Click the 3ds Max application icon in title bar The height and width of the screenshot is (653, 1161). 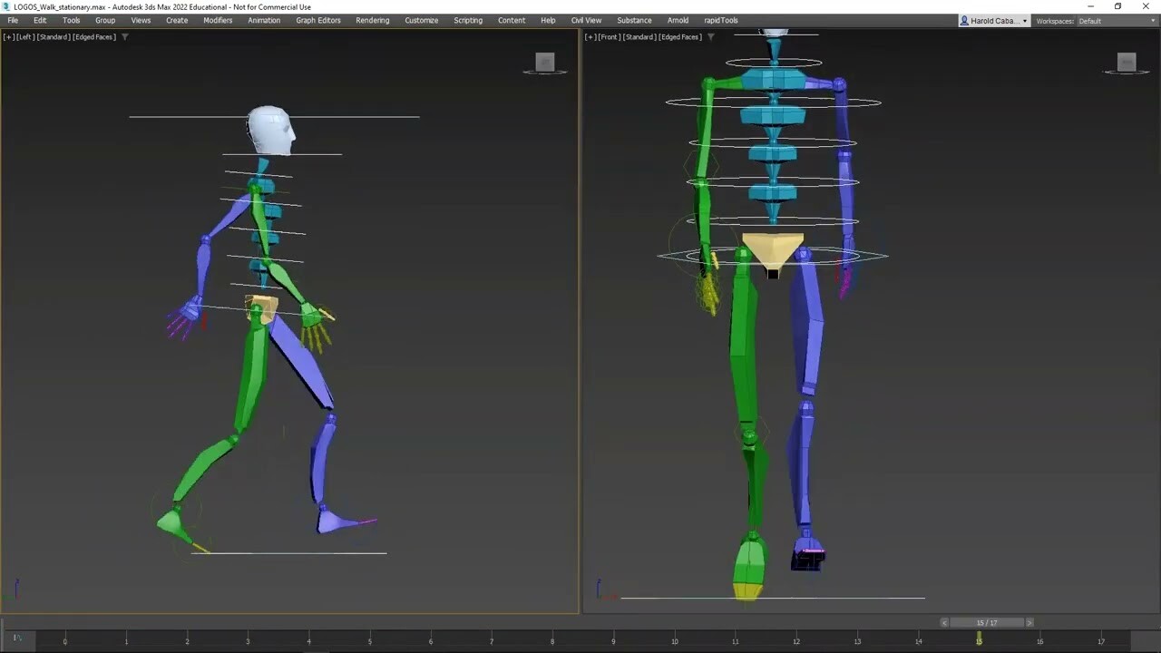tap(6, 6)
